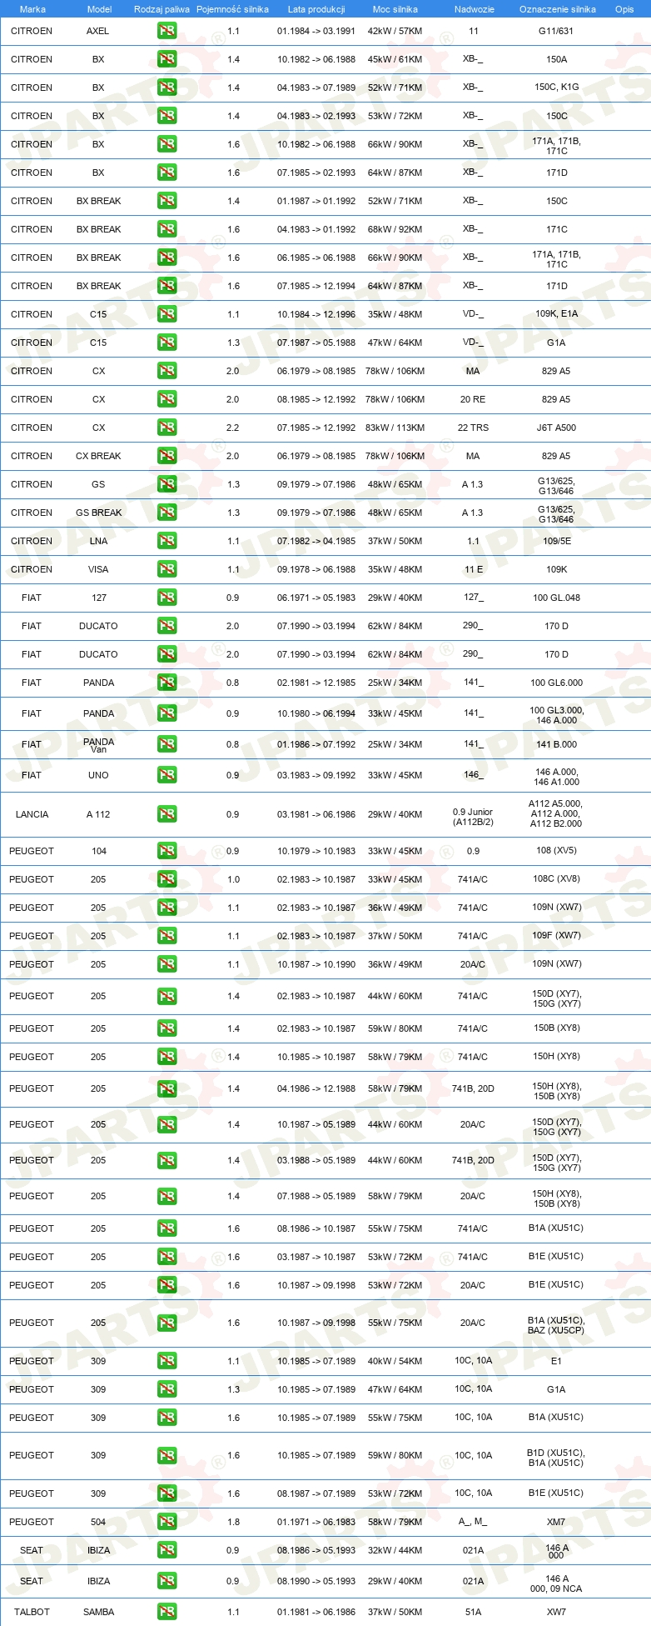651x1626 pixels.
Task: Click the fuel icon for Citroen C15 1.3
Action: (166, 343)
